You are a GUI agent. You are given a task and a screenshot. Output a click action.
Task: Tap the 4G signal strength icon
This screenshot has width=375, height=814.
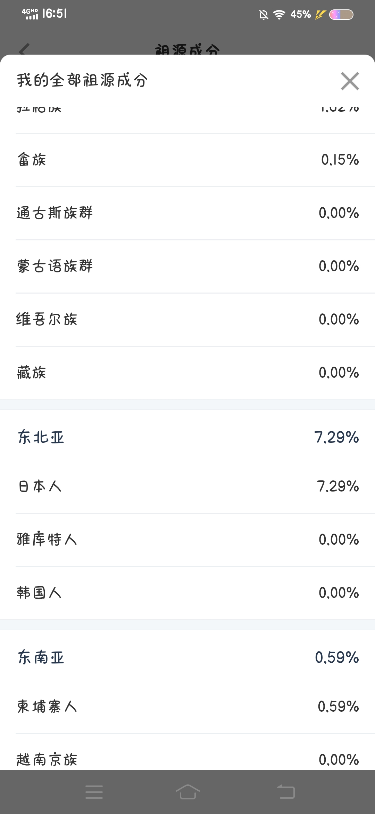pyautogui.click(x=30, y=14)
